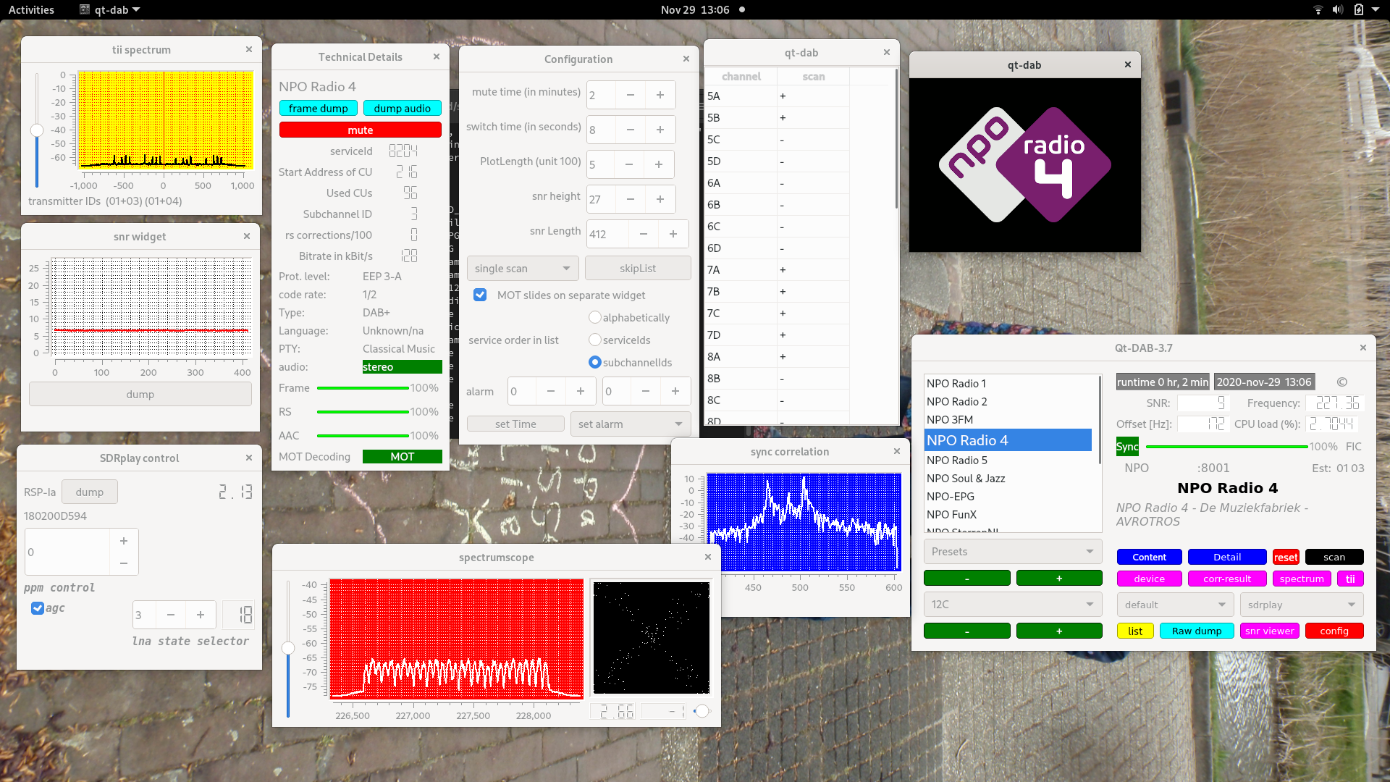The width and height of the screenshot is (1390, 782).
Task: Open the Activities overview
Action: click(x=31, y=9)
